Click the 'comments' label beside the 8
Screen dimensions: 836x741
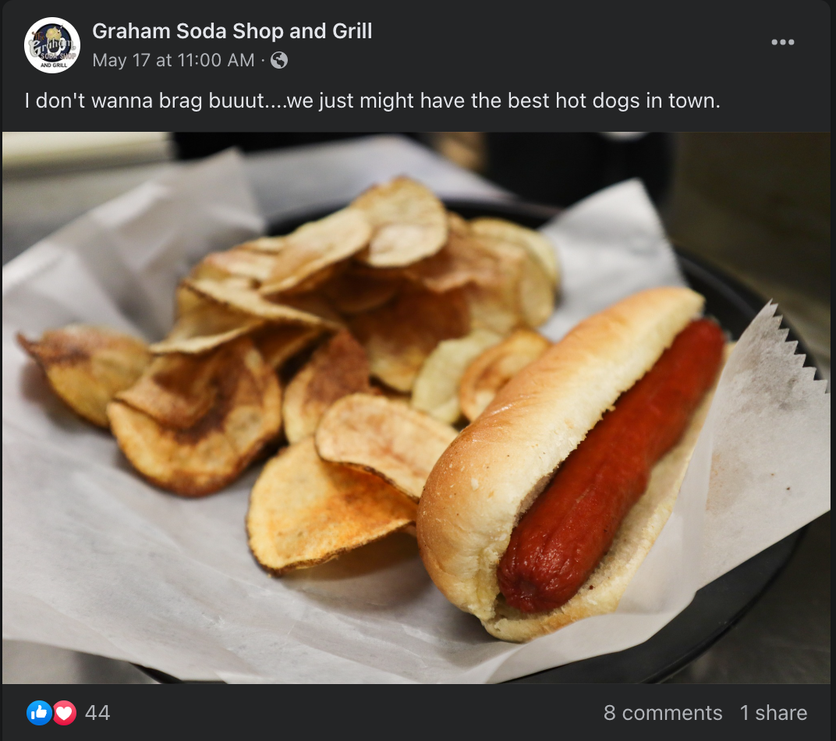coord(671,713)
